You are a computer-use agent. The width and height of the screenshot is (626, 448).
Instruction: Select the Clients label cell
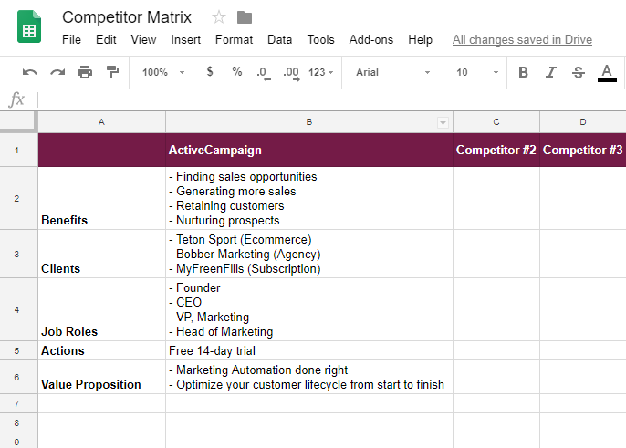click(x=102, y=254)
